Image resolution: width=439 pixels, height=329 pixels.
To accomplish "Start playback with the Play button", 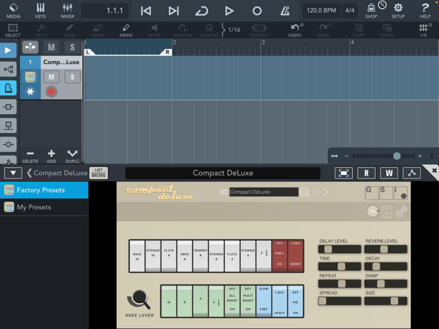I will (229, 11).
